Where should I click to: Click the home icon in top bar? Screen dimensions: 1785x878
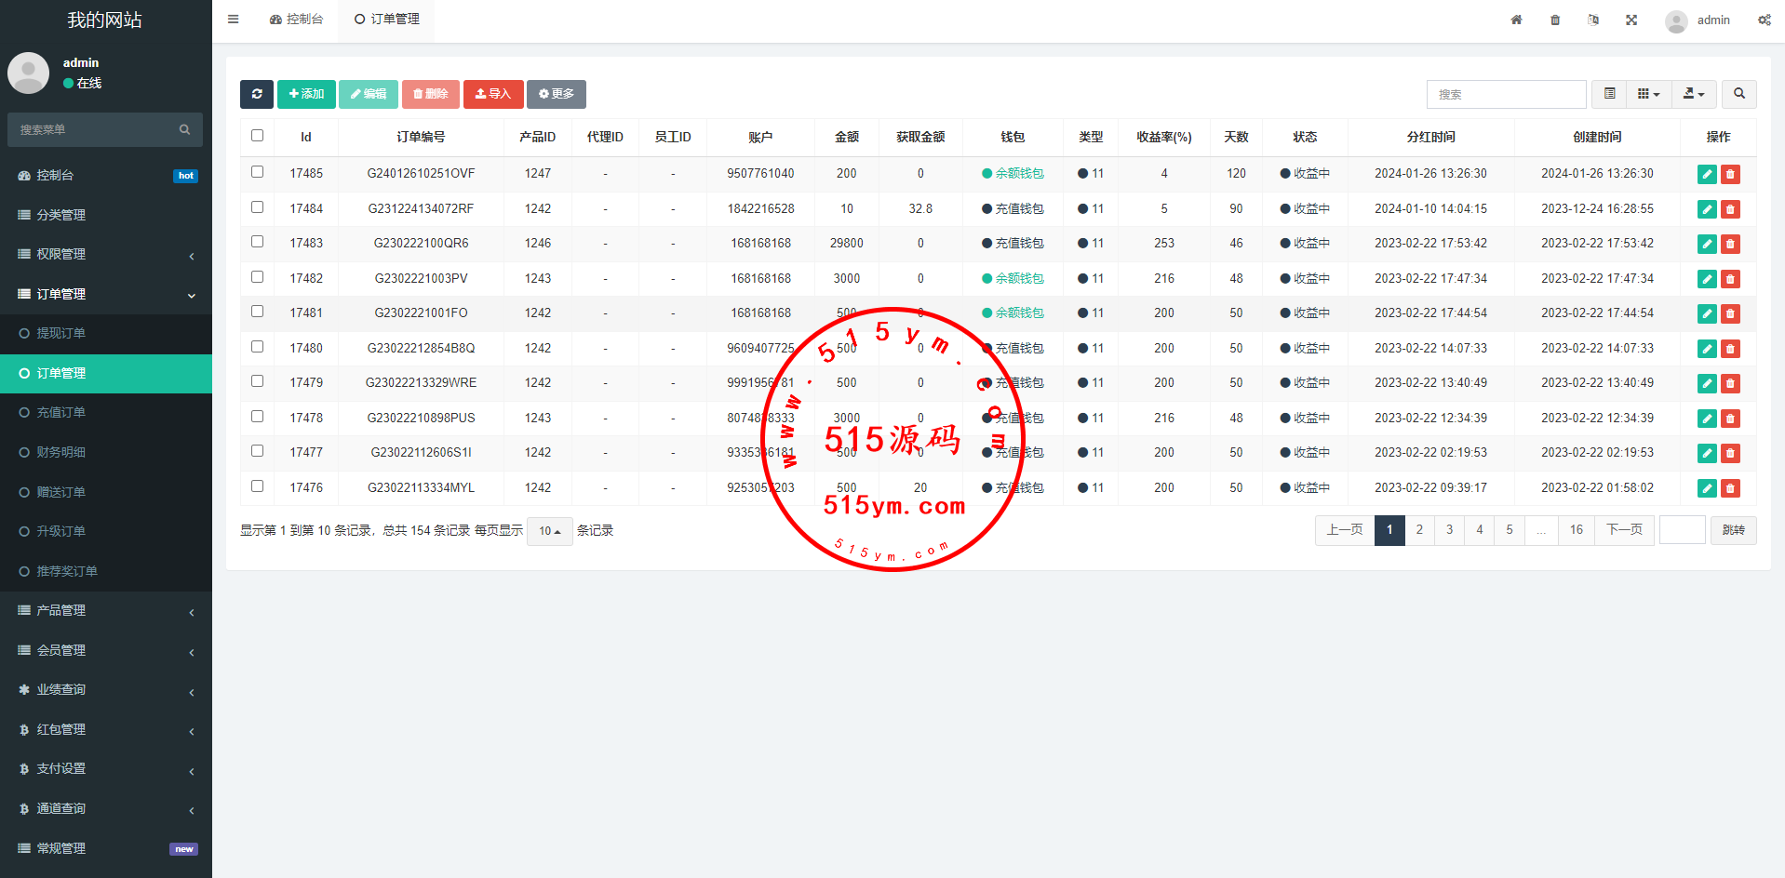coord(1516,20)
